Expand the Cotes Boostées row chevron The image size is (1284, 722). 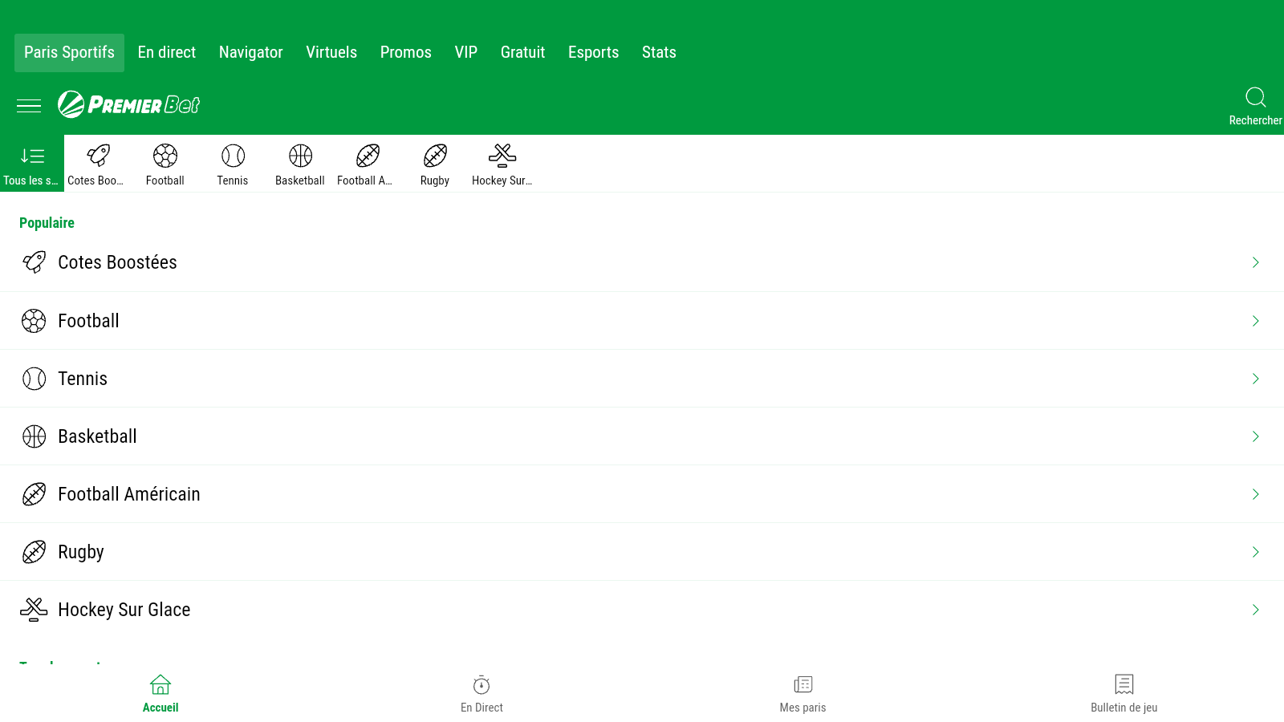pos(1255,262)
